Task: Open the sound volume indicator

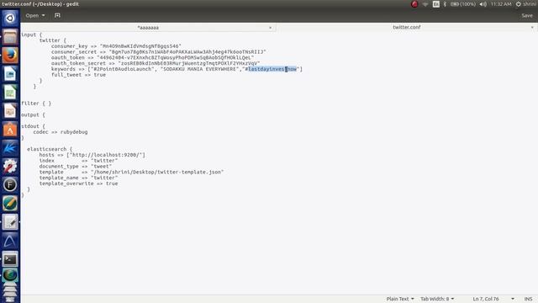Action: 483,4
